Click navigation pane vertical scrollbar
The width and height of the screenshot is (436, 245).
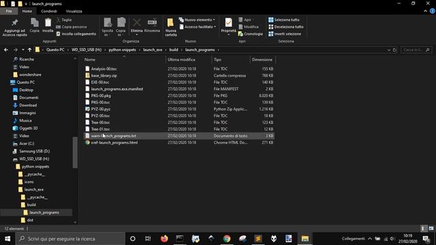click(x=75, y=152)
